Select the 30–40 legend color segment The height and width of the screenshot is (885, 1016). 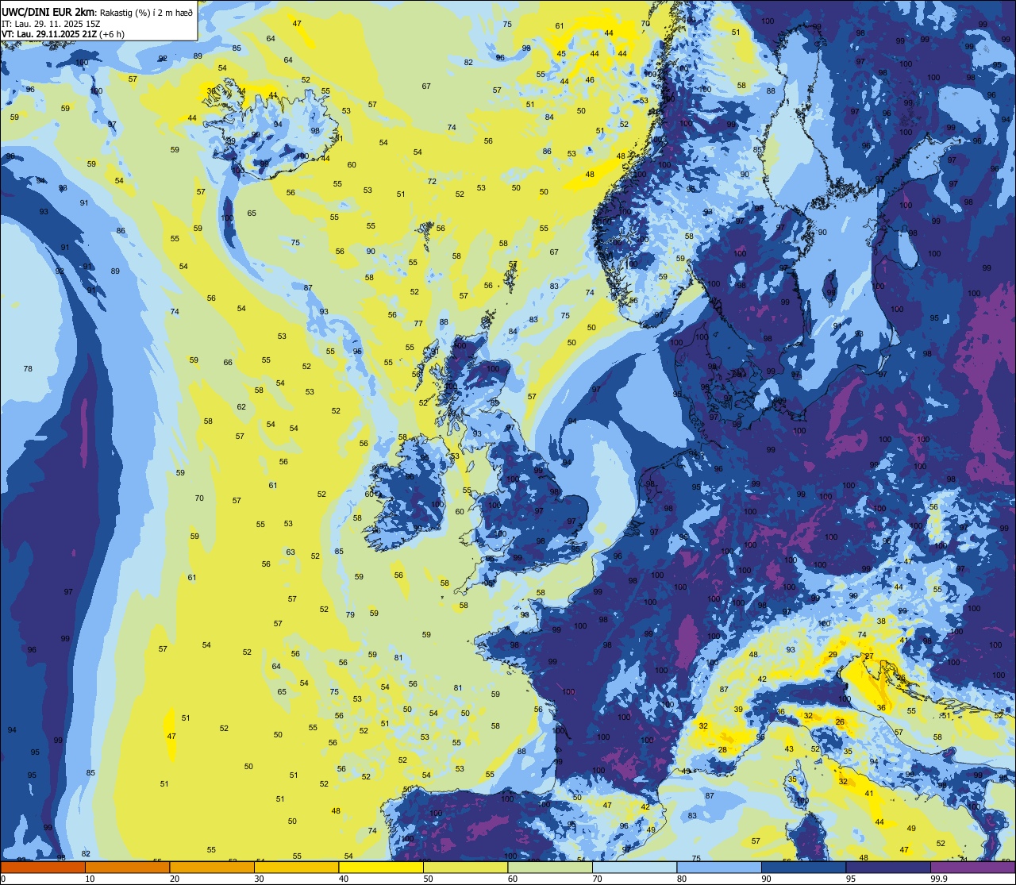point(296,868)
